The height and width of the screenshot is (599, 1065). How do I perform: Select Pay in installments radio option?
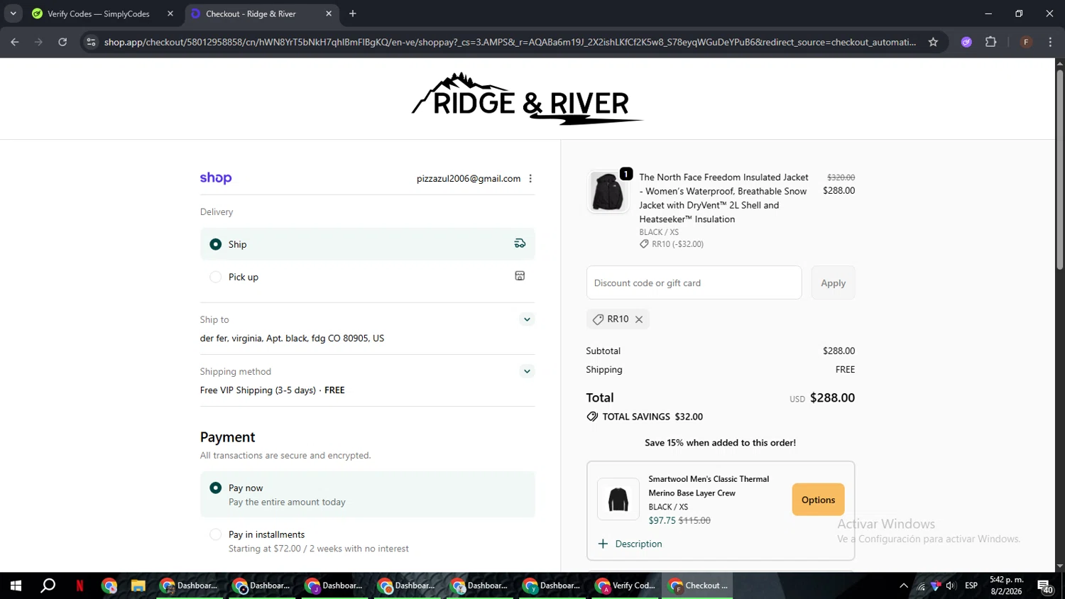[x=216, y=534]
